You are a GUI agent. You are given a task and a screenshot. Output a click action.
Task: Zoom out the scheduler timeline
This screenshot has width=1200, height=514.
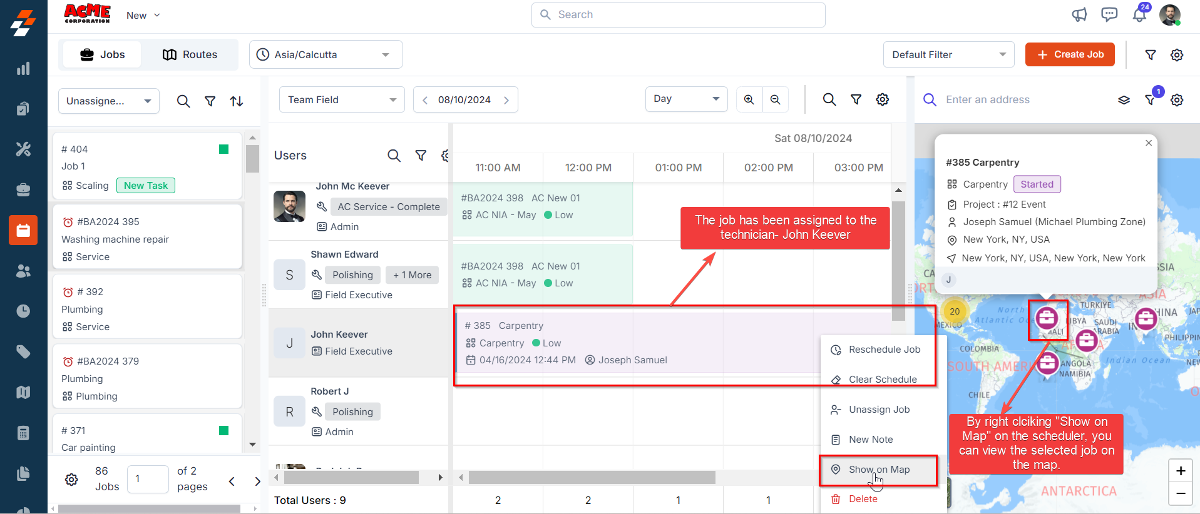(x=776, y=99)
